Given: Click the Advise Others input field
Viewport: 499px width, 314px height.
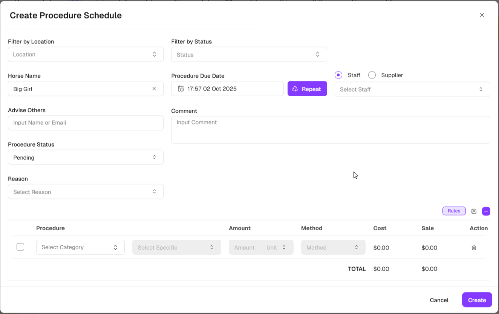Looking at the screenshot, I should click(x=86, y=123).
